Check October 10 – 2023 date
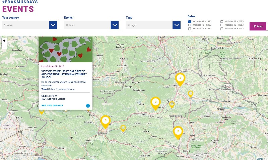268x160 pixels. (x=190, y=25)
